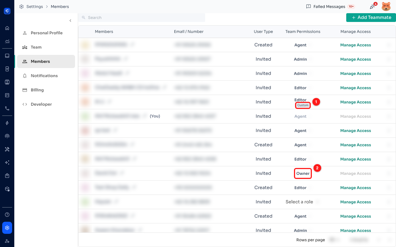Image resolution: width=396 pixels, height=247 pixels.
Task: Focus the Search members field
Action: [142, 18]
